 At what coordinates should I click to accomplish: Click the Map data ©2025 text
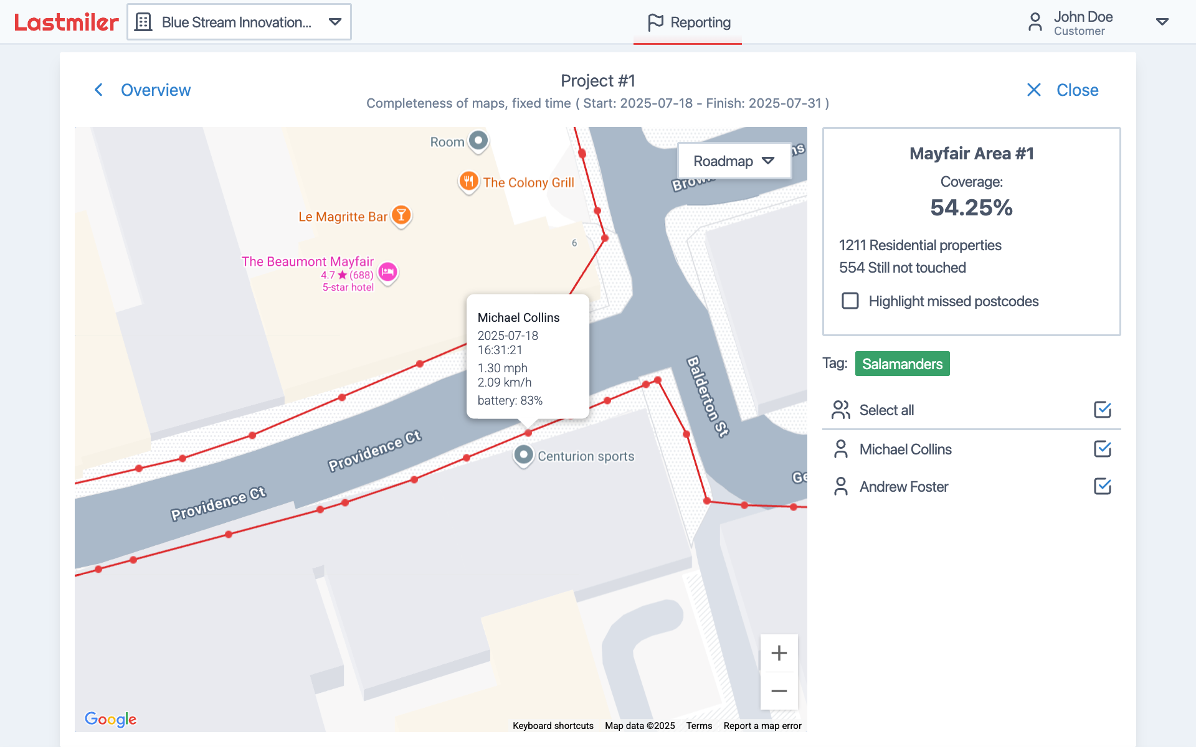tap(640, 726)
